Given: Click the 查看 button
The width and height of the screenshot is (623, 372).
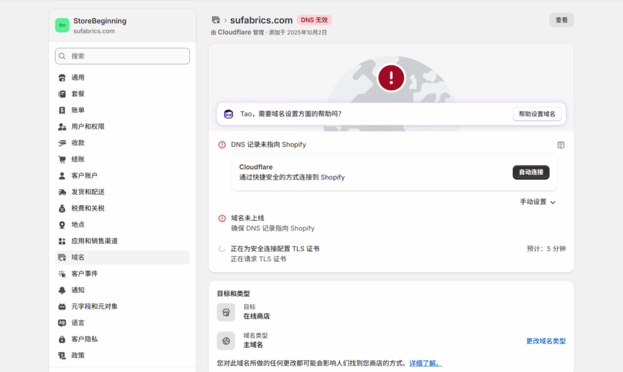Looking at the screenshot, I should (x=561, y=20).
